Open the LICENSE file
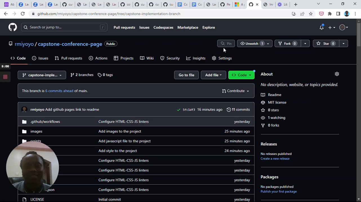This screenshot has width=361, height=202. coord(37,199)
